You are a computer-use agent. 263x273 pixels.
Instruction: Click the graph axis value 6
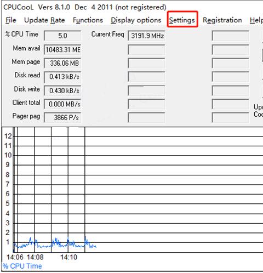tap(8, 194)
